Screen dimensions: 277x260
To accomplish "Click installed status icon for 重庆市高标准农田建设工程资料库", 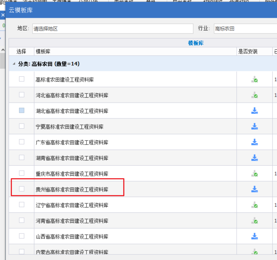I will point(254,174).
